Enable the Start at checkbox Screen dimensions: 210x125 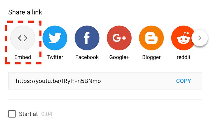tap(12, 114)
